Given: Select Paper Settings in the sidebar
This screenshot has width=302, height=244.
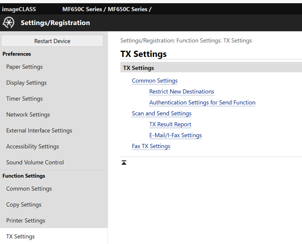Looking at the screenshot, I should coord(24,67).
